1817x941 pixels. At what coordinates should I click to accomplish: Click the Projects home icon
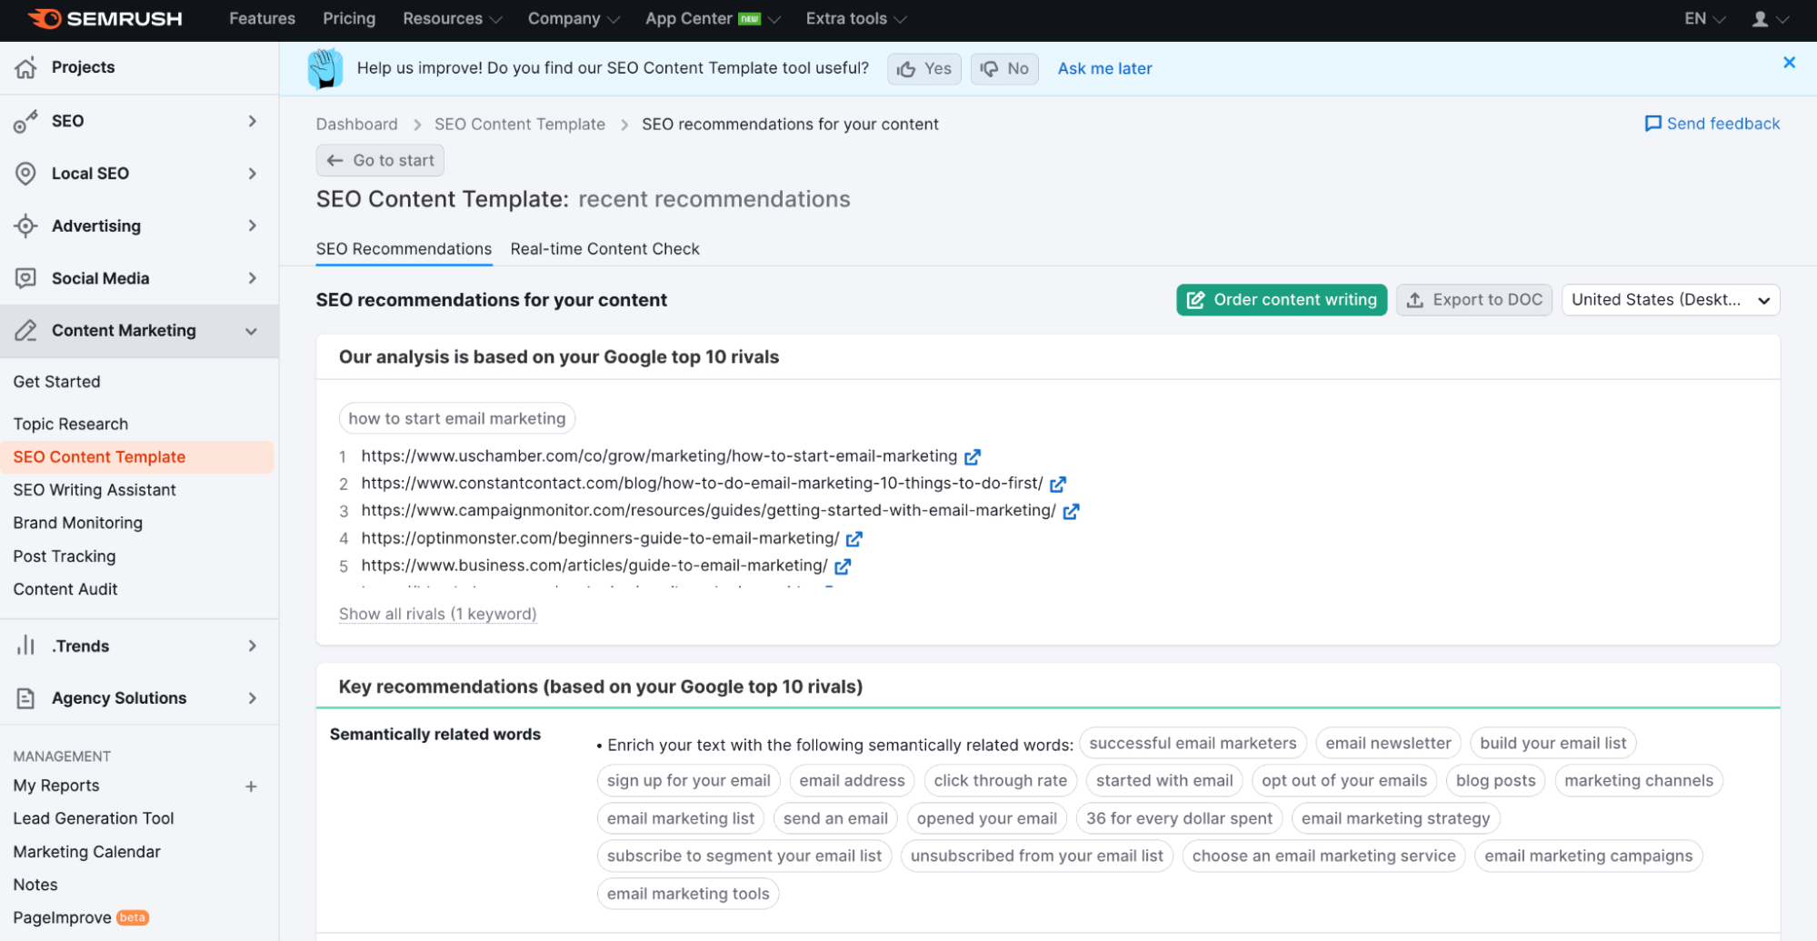coord(25,67)
